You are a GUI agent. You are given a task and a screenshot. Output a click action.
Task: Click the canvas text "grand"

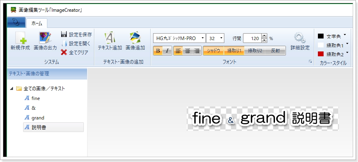(263, 118)
